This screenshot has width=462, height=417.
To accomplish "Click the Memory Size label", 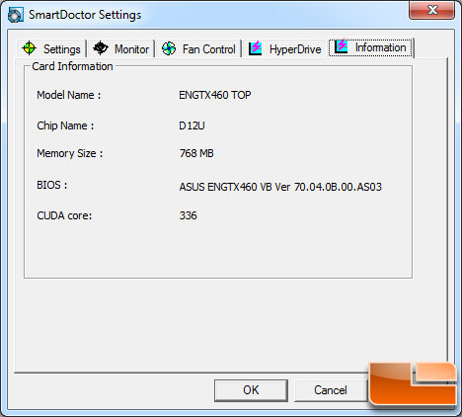I will [70, 153].
